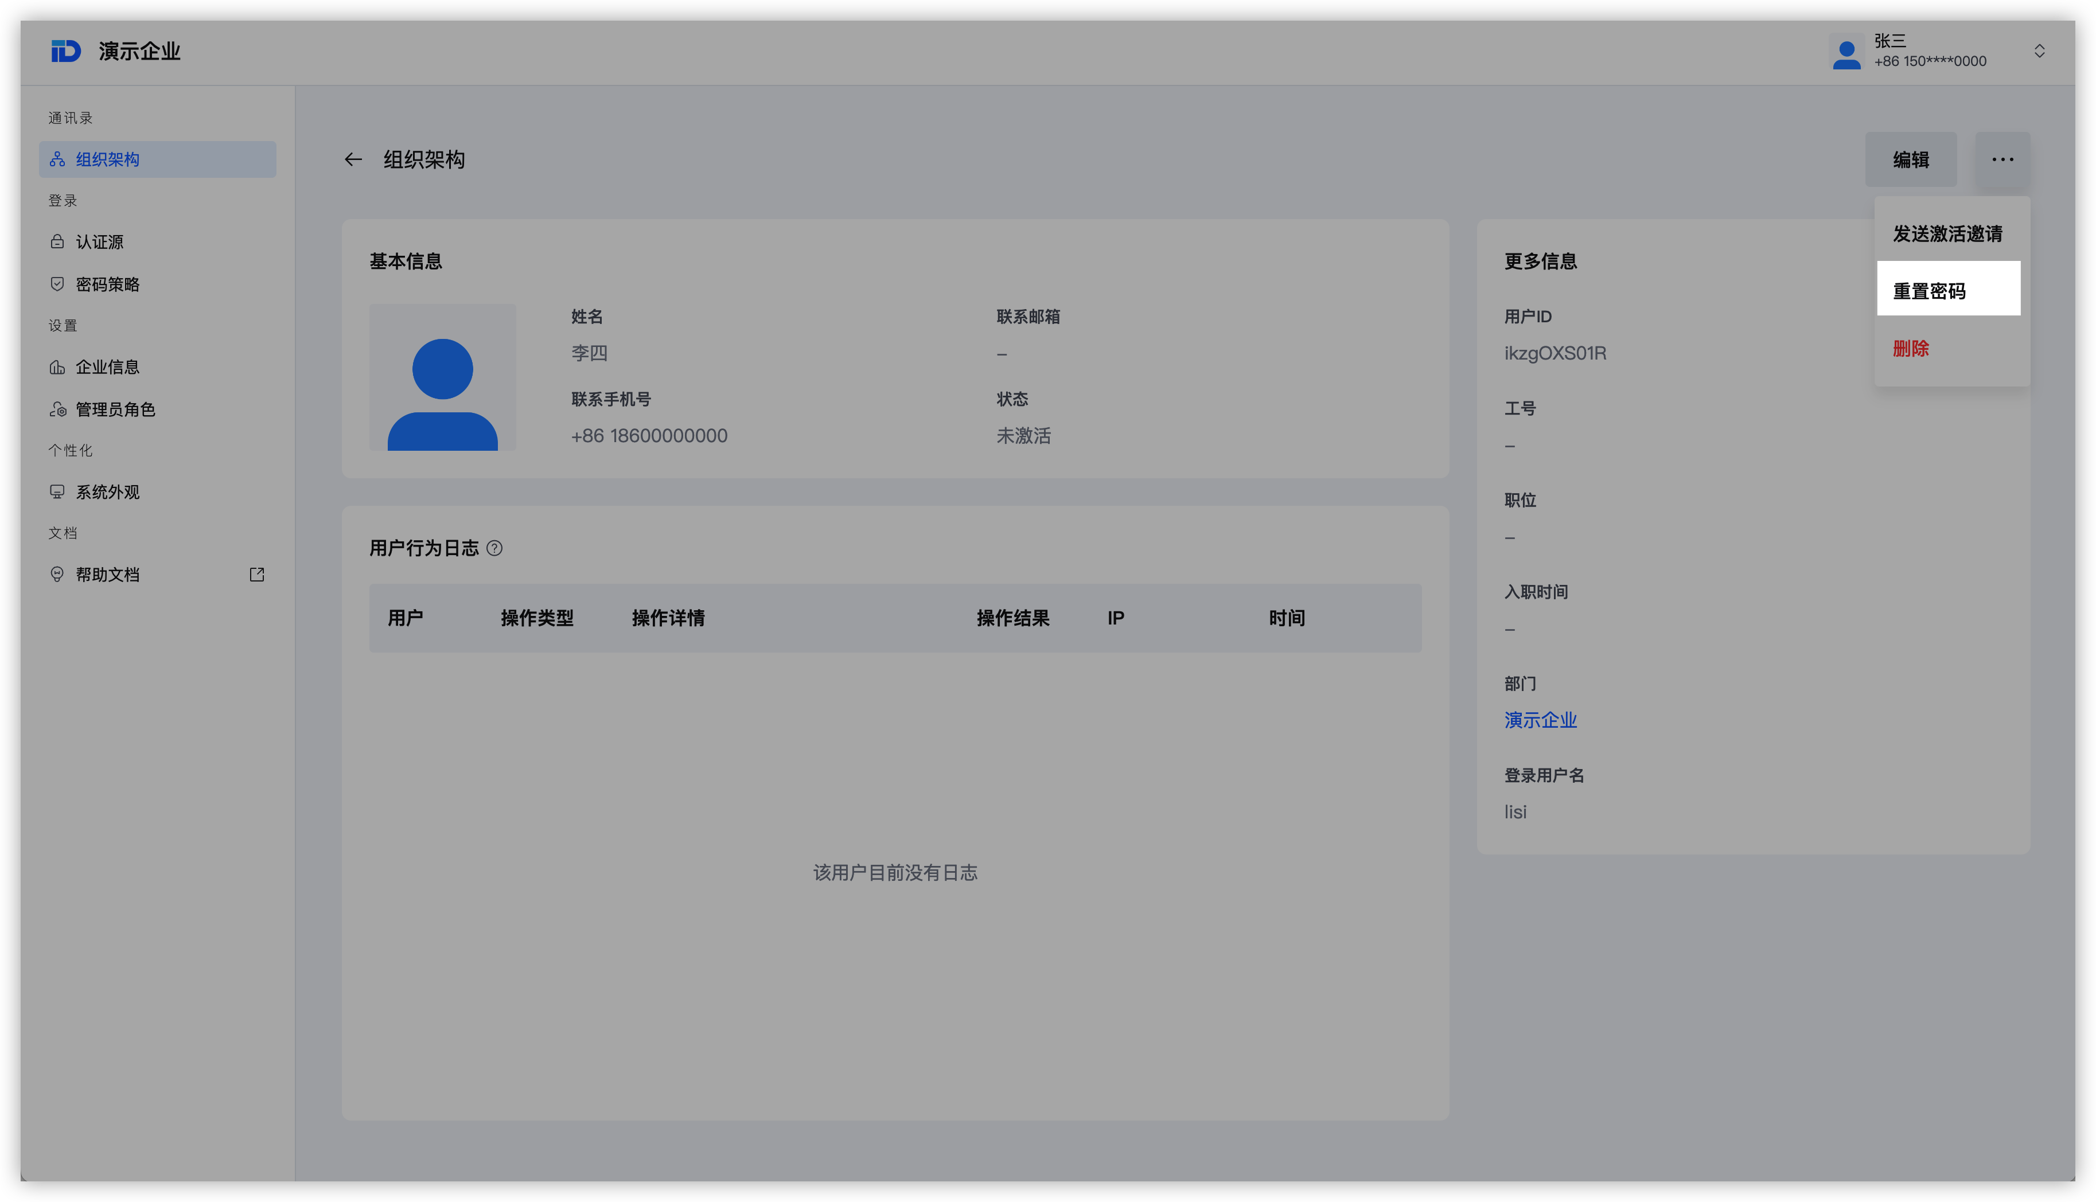The height and width of the screenshot is (1202, 2096).
Task: Click the 基本信息 section heading
Action: coord(406,262)
